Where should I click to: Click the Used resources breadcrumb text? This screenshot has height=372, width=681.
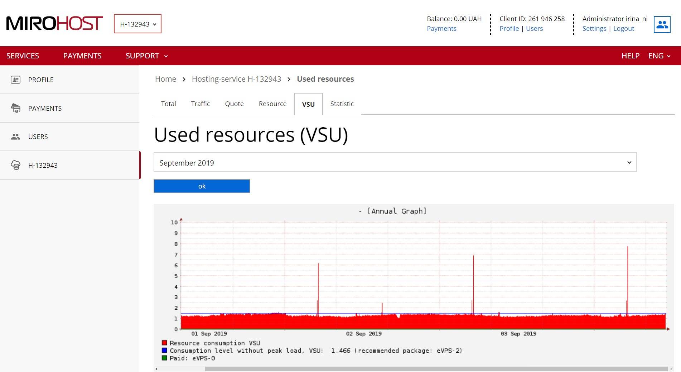coord(325,79)
